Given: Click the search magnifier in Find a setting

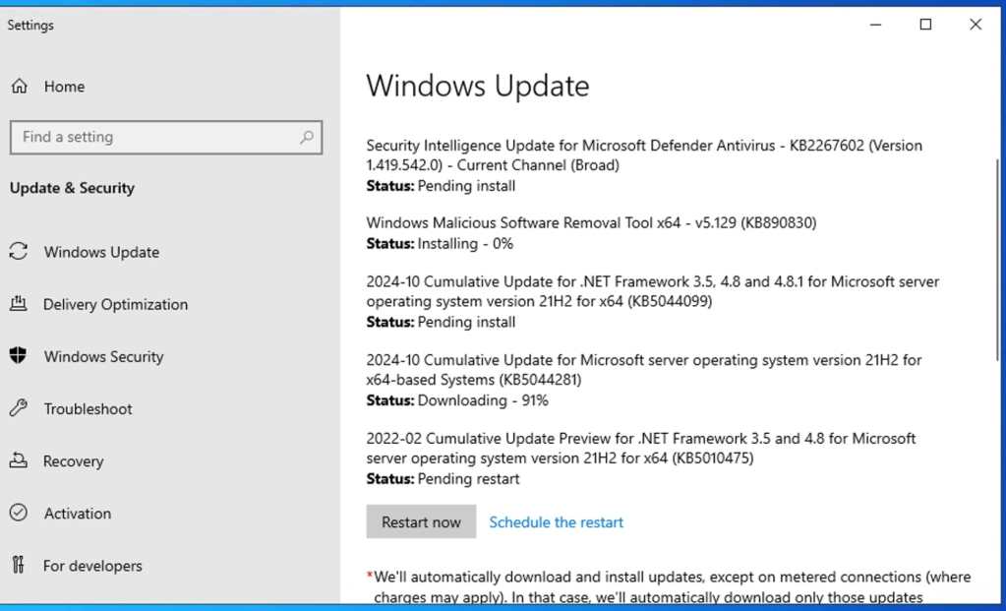Looking at the screenshot, I should [306, 137].
